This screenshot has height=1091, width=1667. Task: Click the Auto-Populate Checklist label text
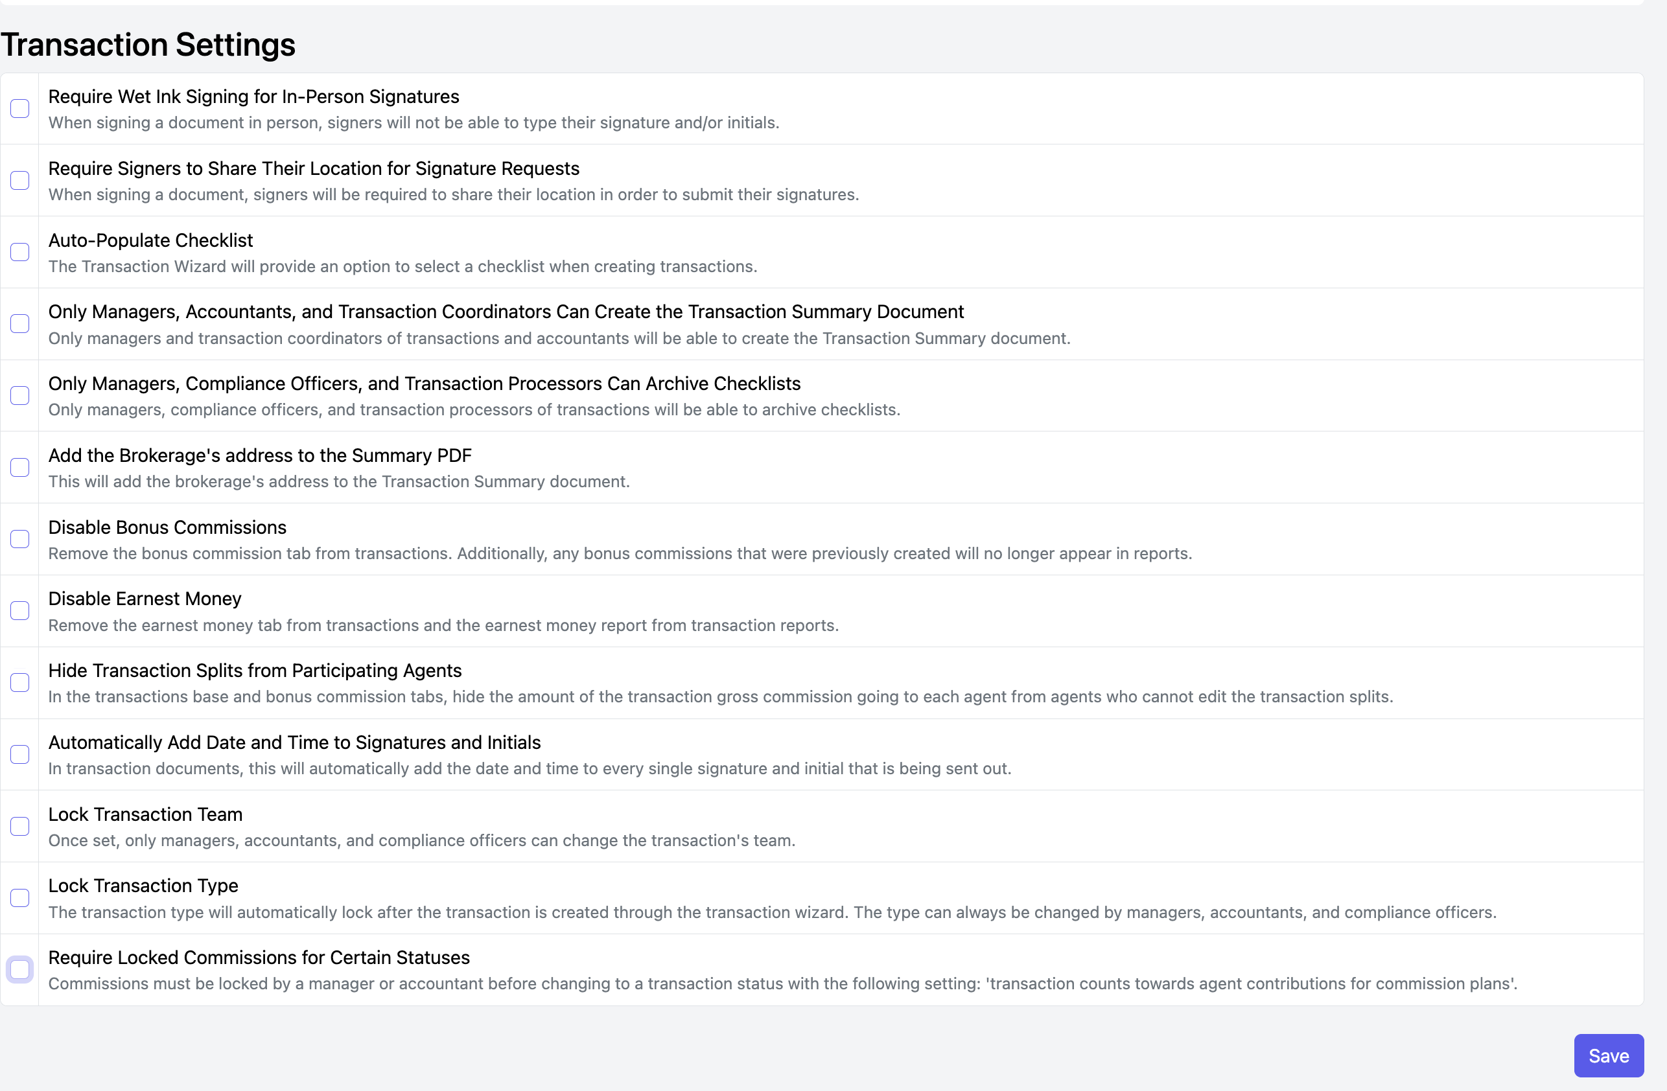pyautogui.click(x=150, y=240)
